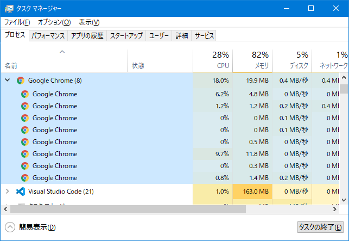Sort by the ディスク column header
The height and width of the screenshot is (241, 349).
pos(292,61)
